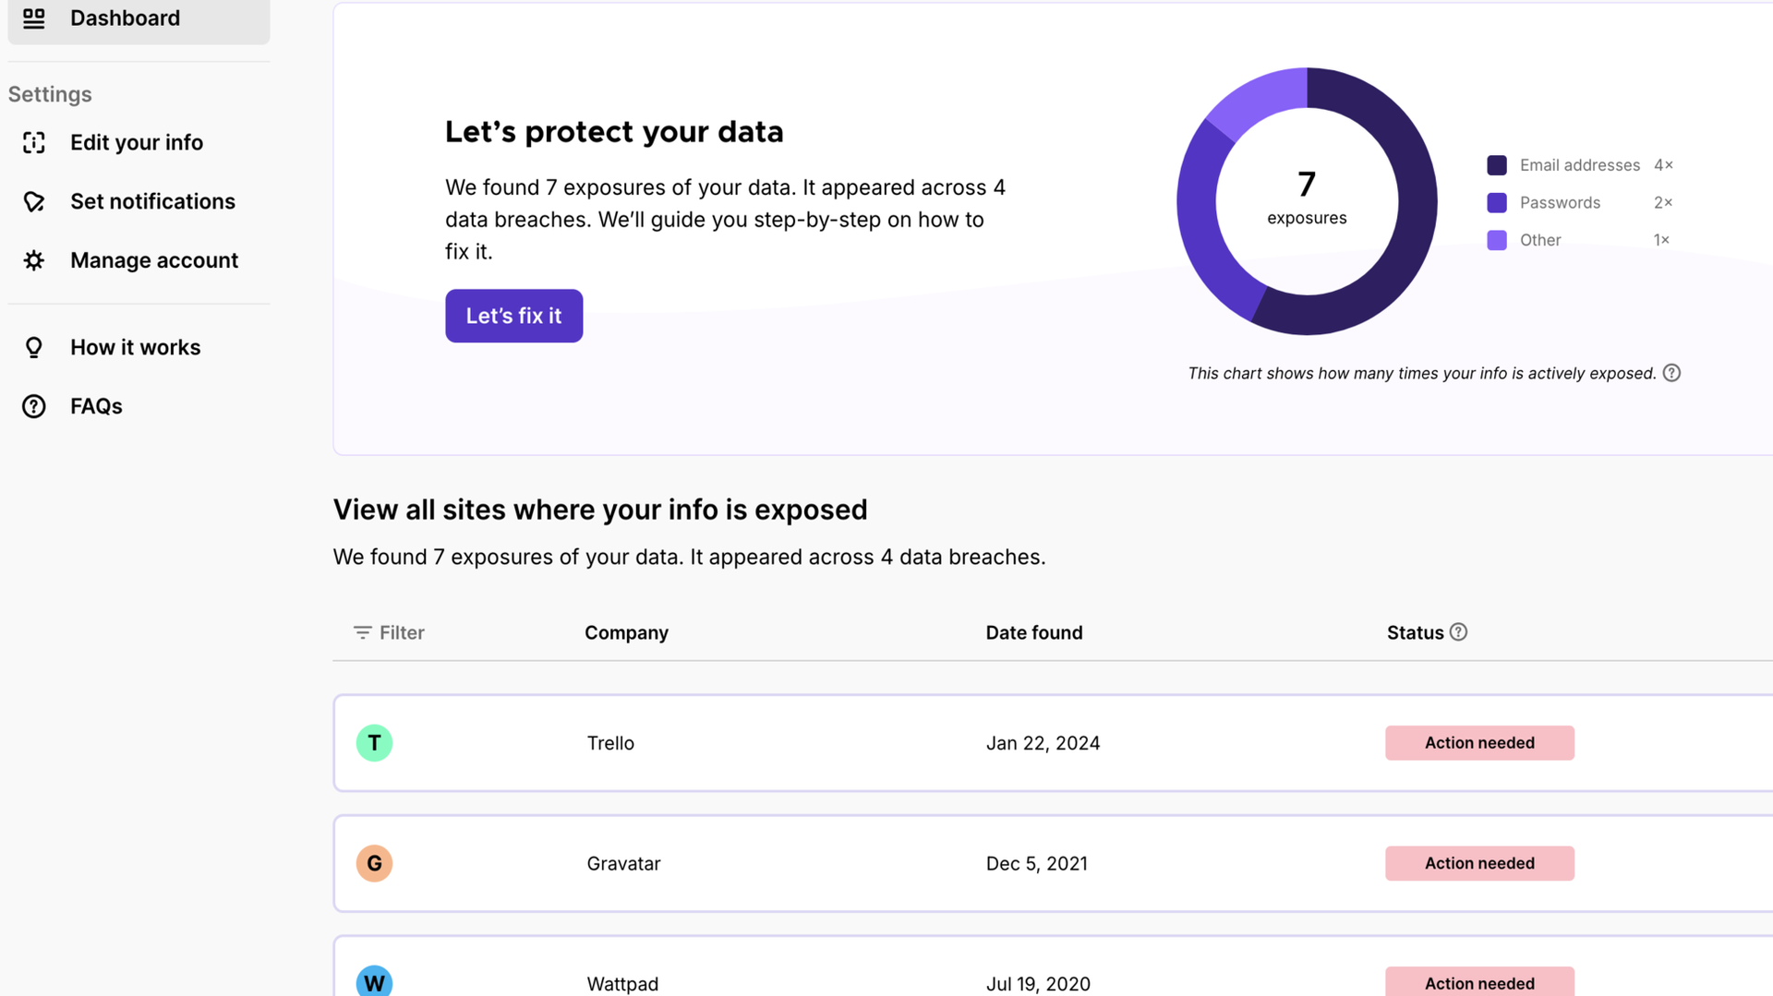Image resolution: width=1773 pixels, height=996 pixels.
Task: Click the Date found column header
Action: coord(1034,632)
